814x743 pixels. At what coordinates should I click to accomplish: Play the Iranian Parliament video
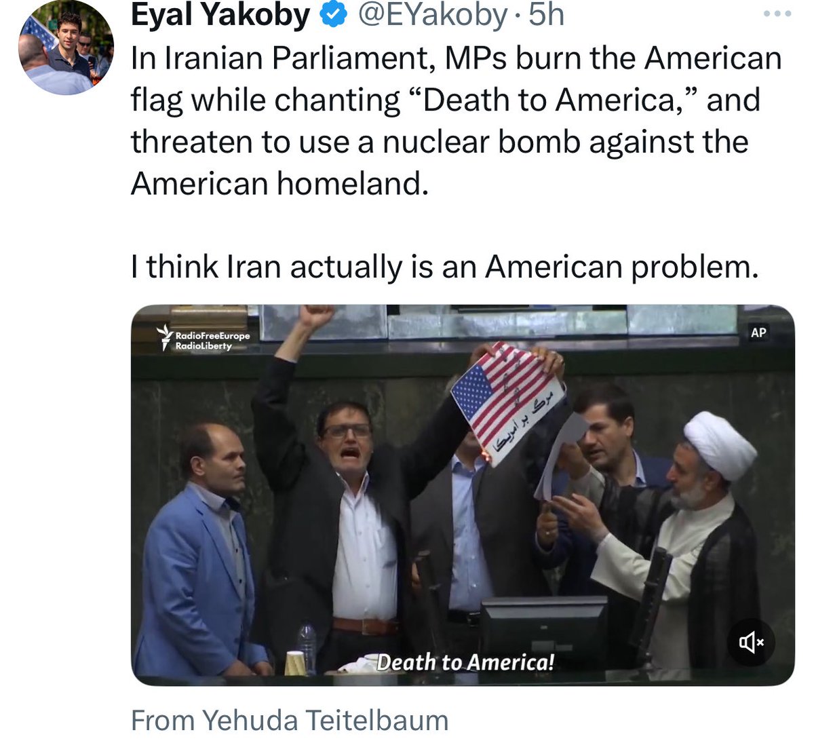point(462,495)
